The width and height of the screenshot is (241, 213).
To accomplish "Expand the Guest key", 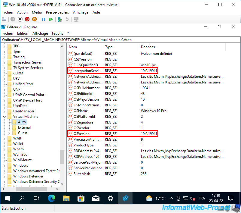I will 9,133.
